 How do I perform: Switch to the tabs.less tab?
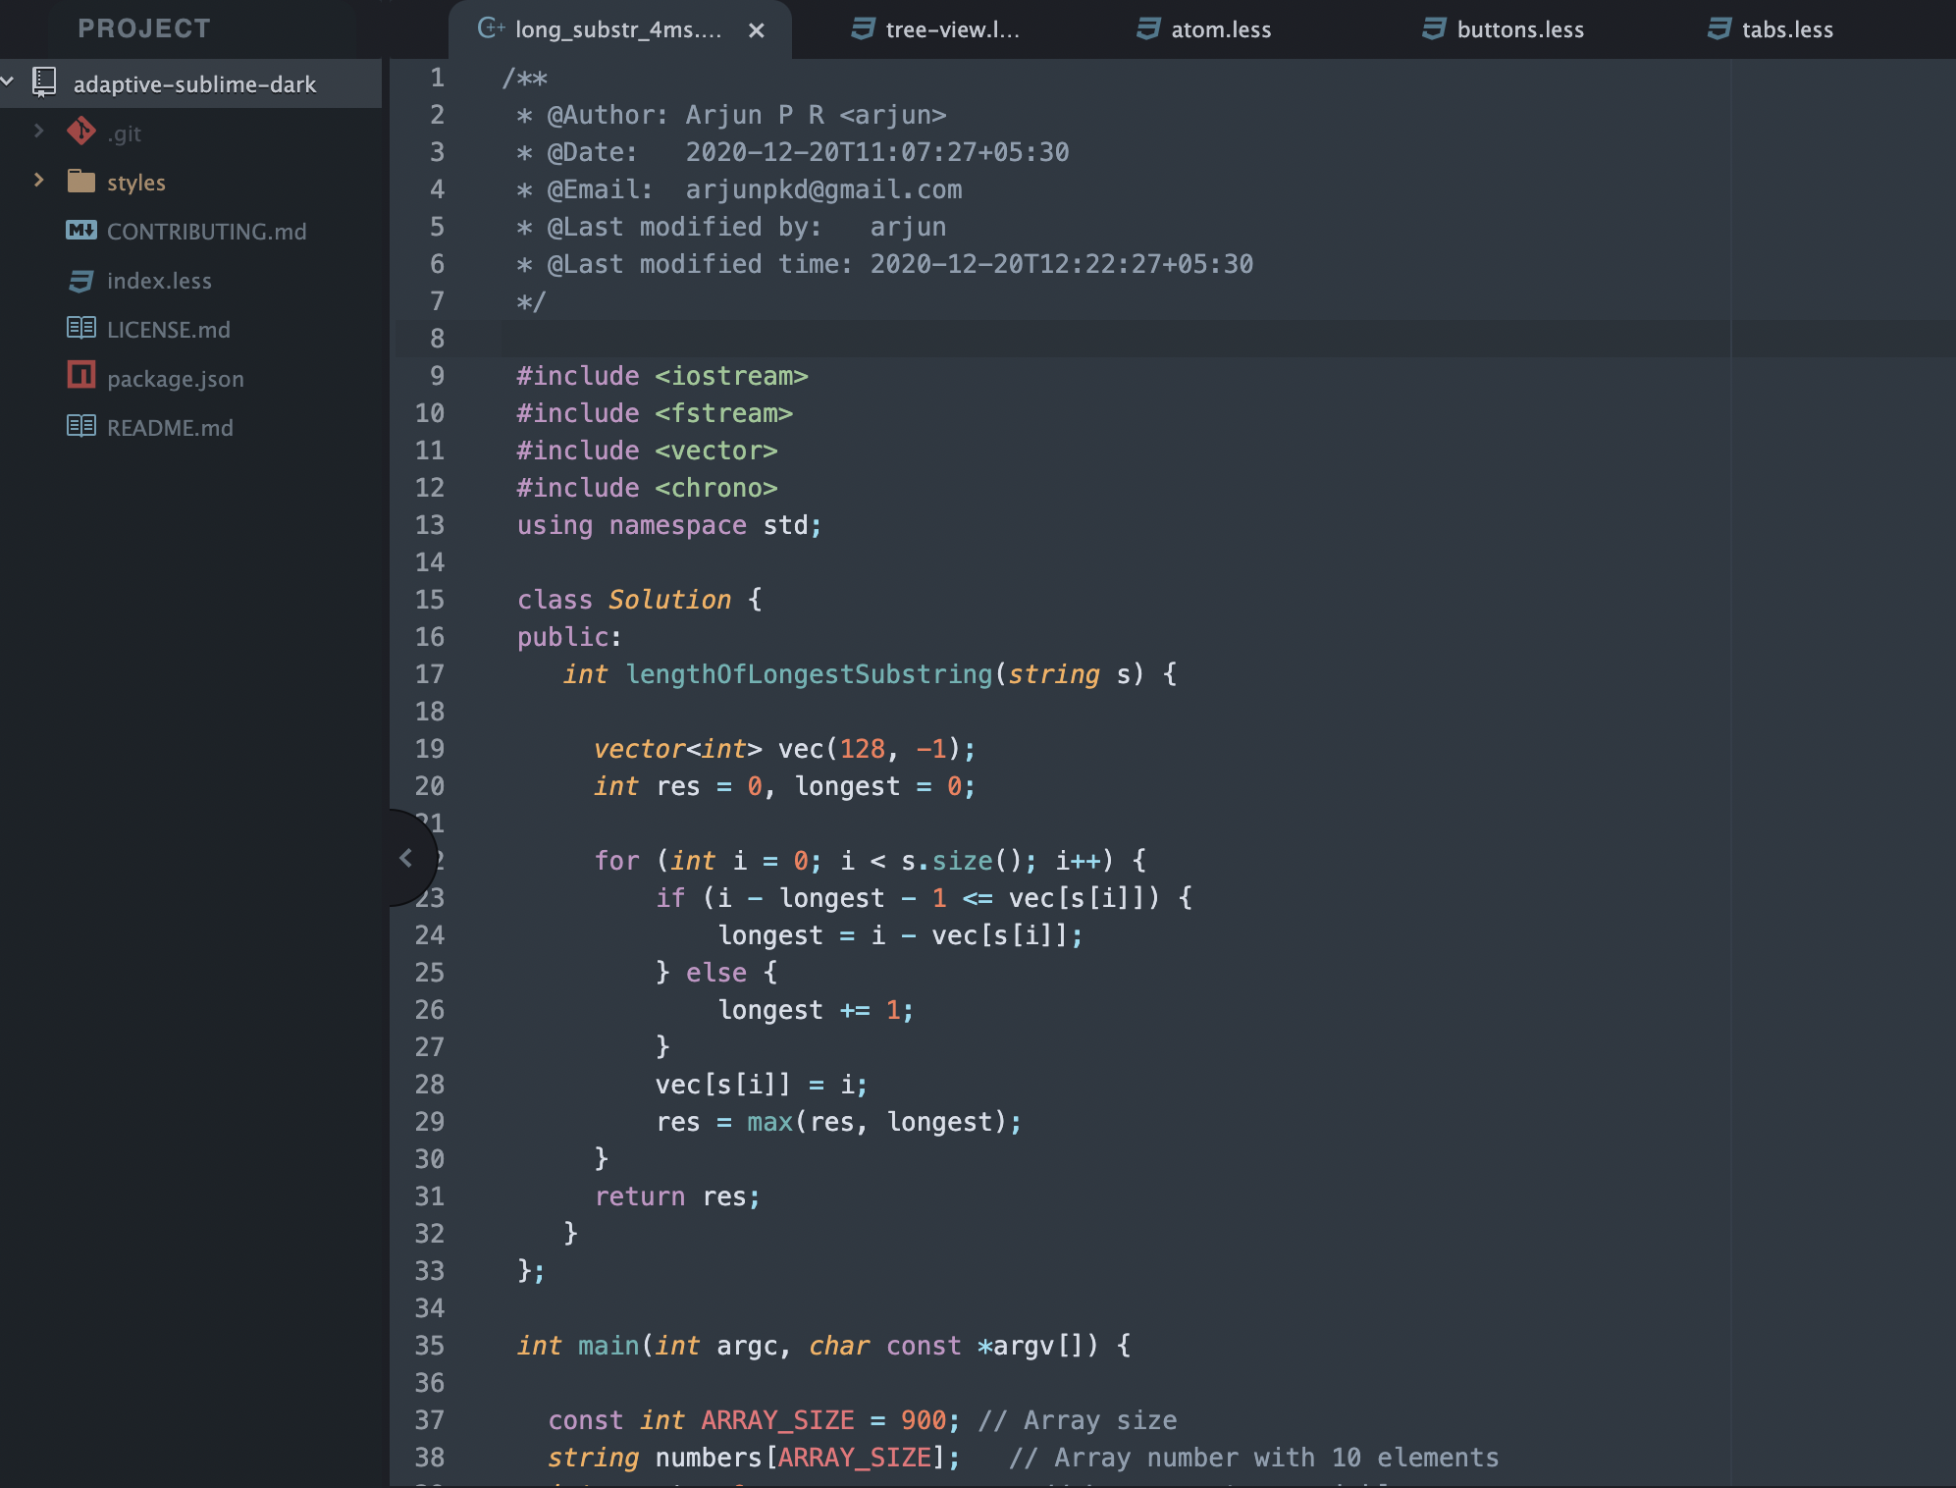pos(1786,29)
